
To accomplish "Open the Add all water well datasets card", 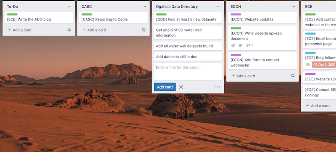I will pos(184,46).
